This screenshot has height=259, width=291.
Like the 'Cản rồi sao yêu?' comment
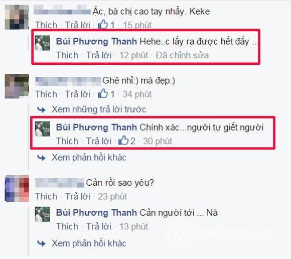click(x=46, y=196)
